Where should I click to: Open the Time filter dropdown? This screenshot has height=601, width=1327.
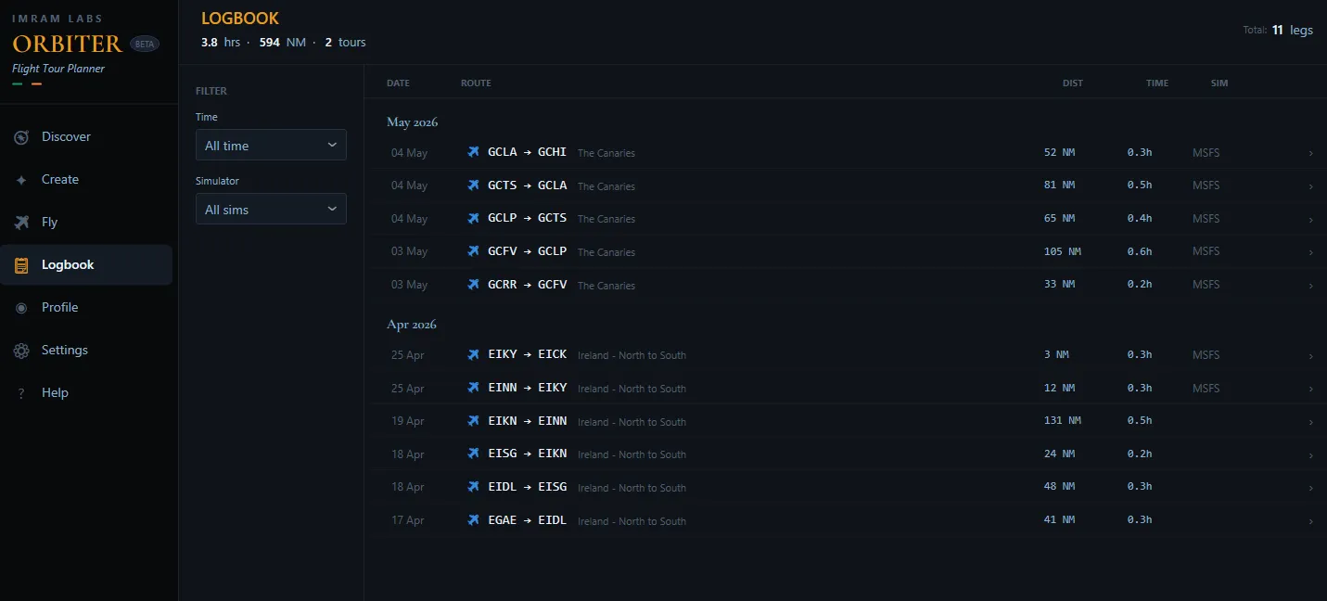click(x=271, y=146)
